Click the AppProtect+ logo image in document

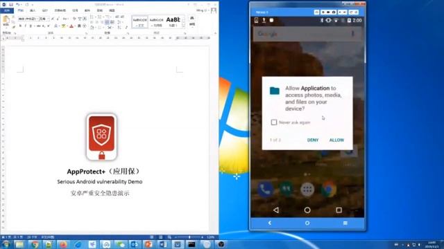coord(102,137)
